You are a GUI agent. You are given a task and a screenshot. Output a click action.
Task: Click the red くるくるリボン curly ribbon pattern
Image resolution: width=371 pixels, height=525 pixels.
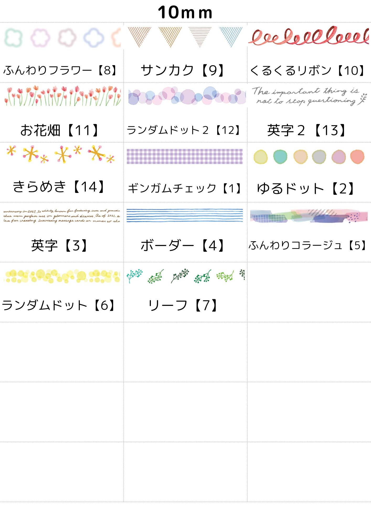click(309, 36)
